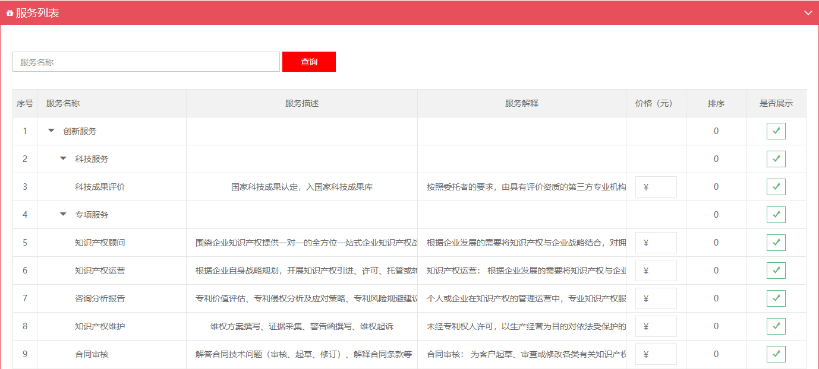819x369 pixels.
Task: Toggle 是否展示 checkbox for 专项服务
Action: click(776, 215)
